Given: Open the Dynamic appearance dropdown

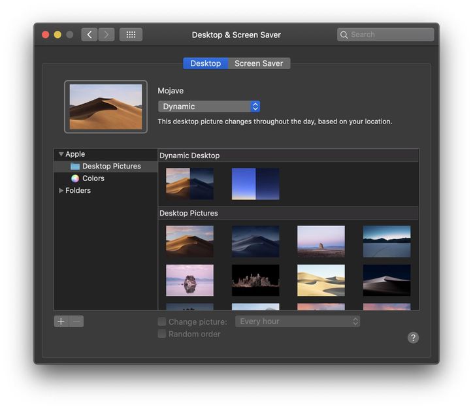Looking at the screenshot, I should pyautogui.click(x=209, y=106).
